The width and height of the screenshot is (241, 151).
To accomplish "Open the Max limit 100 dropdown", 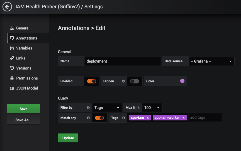I will 152,108.
